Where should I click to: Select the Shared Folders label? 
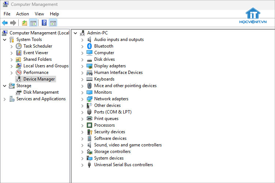(37, 59)
